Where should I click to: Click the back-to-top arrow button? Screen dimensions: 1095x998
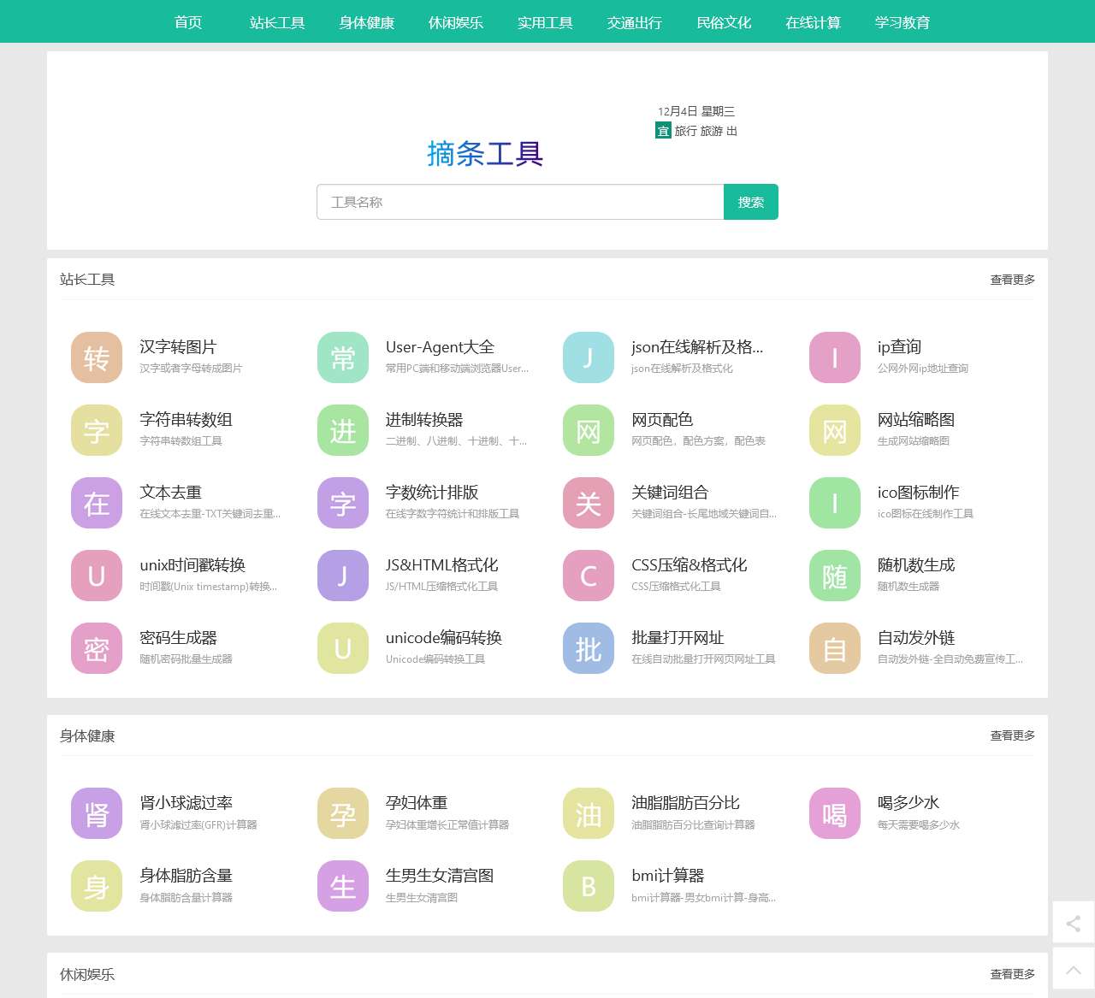(1074, 969)
